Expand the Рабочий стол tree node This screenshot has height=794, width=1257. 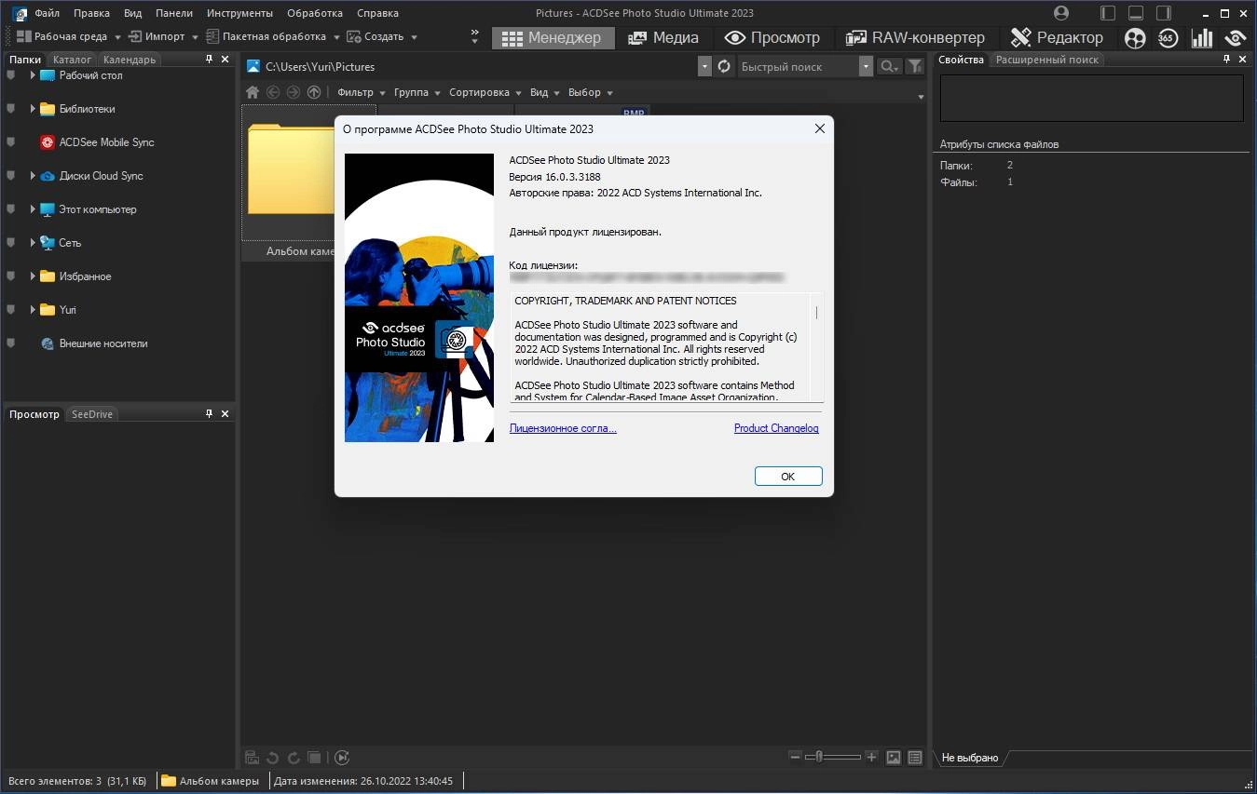(x=33, y=75)
